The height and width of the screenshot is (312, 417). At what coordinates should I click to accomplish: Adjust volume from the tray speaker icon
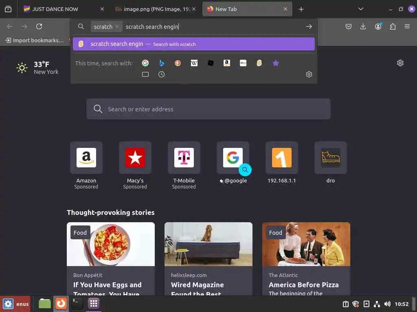coord(387,304)
